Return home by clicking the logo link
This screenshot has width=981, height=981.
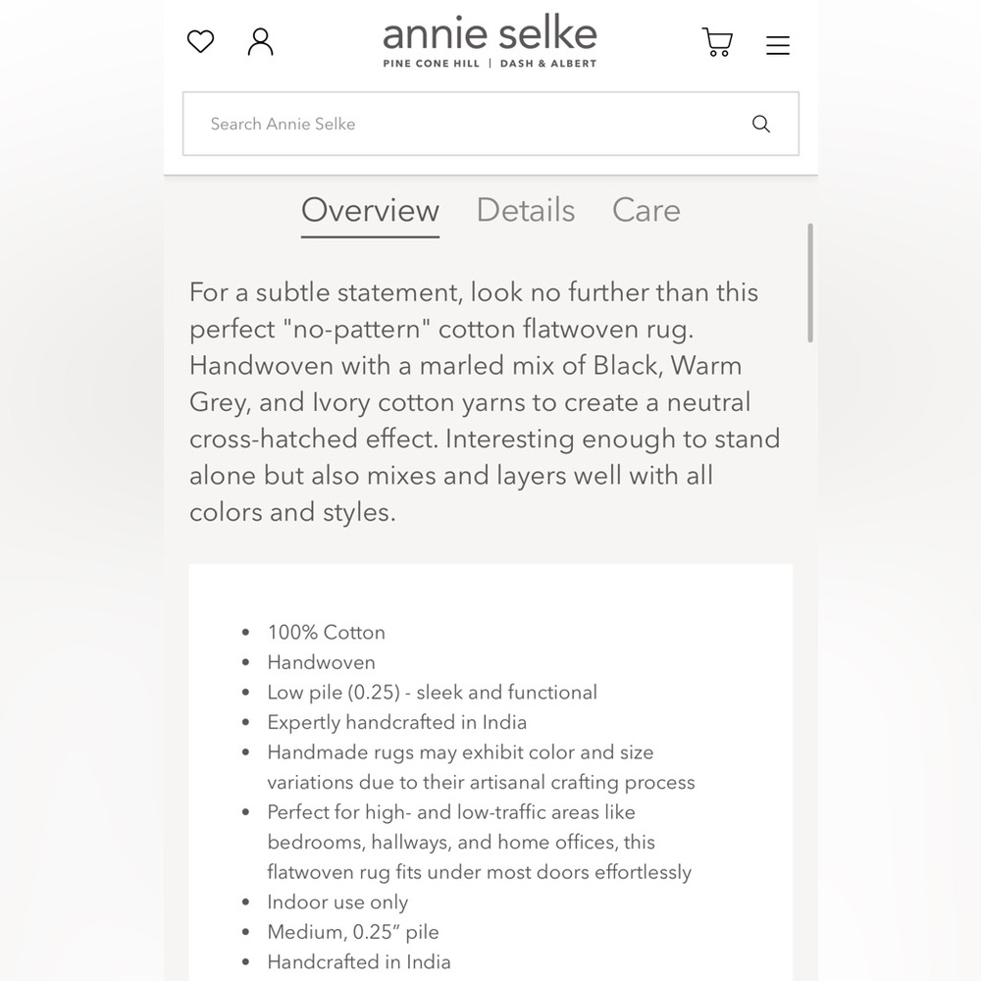[490, 33]
